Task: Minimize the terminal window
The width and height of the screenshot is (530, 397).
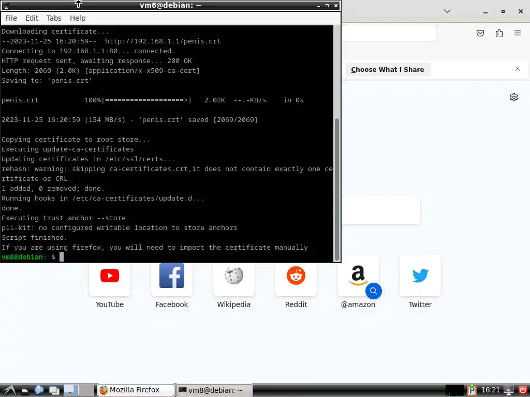Action: pos(318,6)
